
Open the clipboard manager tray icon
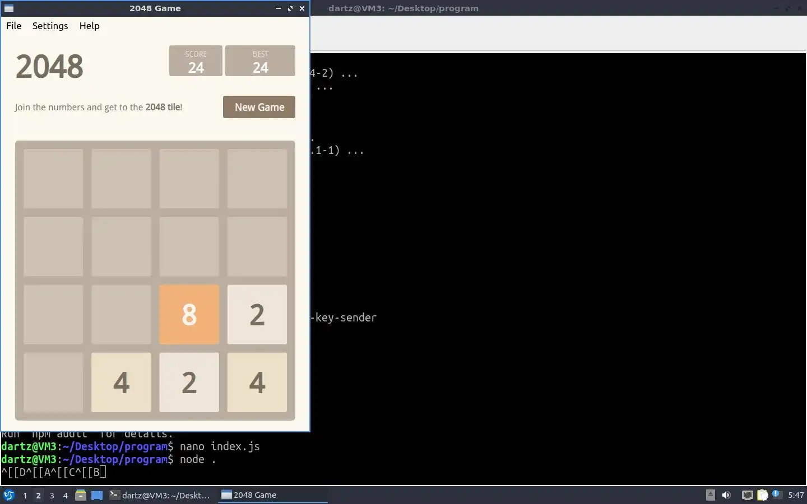click(x=762, y=495)
